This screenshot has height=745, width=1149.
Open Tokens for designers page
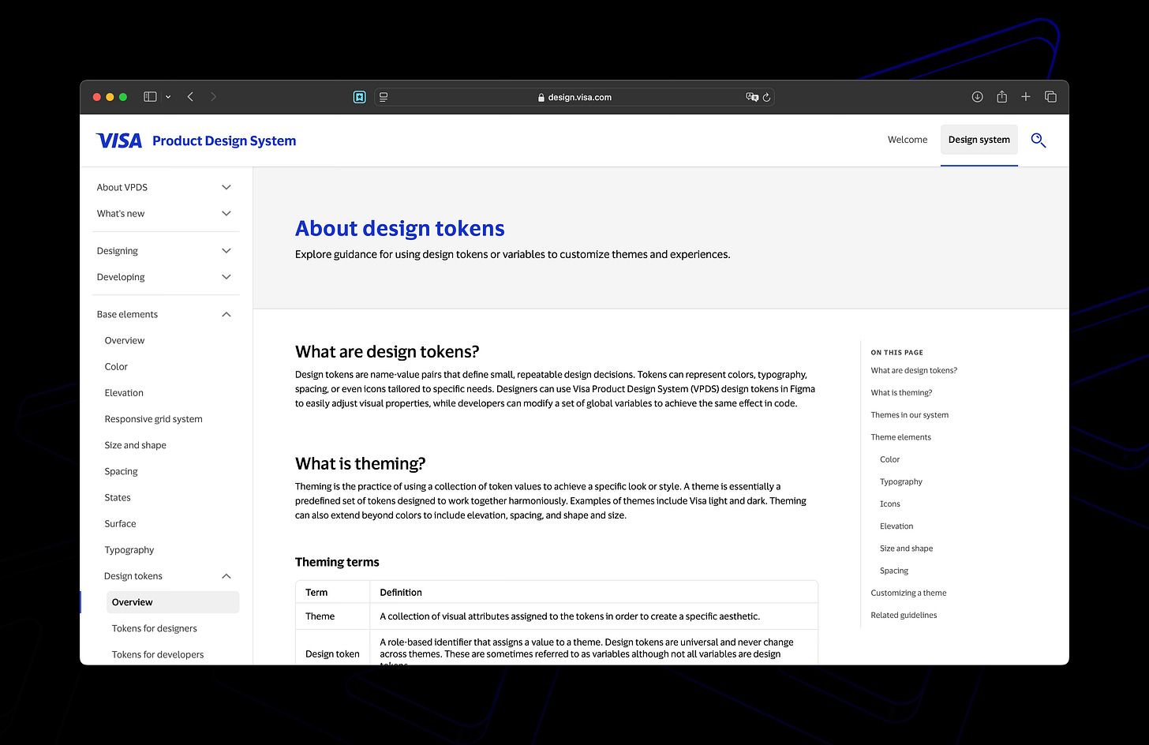tap(155, 628)
